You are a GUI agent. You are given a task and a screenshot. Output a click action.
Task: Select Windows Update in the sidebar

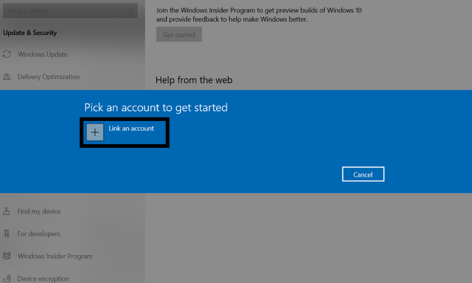pos(42,54)
